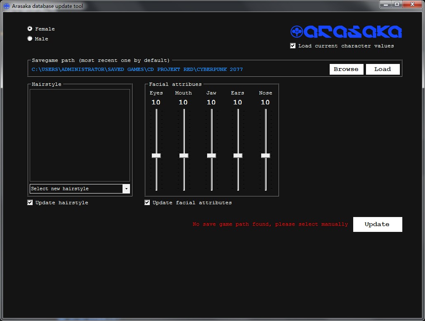Click the hairstyle dropdown arrow

pos(126,189)
